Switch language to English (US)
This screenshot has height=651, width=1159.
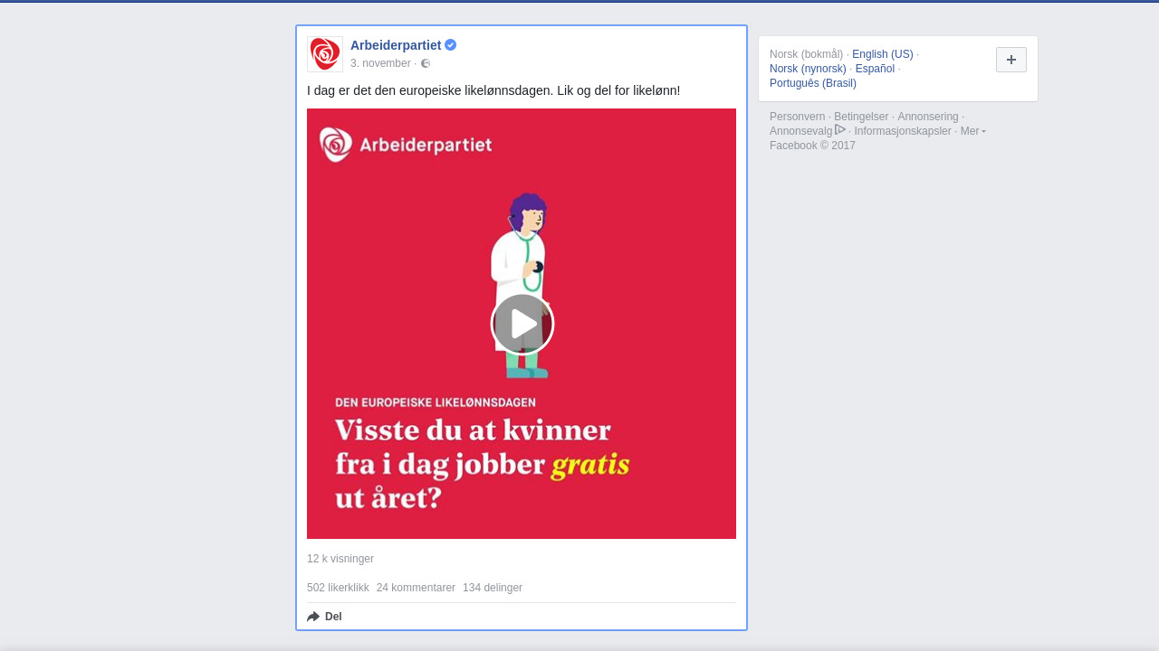[x=883, y=54]
